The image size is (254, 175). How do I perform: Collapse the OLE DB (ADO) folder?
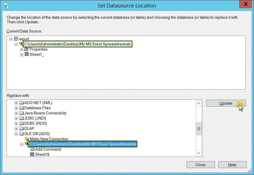point(16,134)
